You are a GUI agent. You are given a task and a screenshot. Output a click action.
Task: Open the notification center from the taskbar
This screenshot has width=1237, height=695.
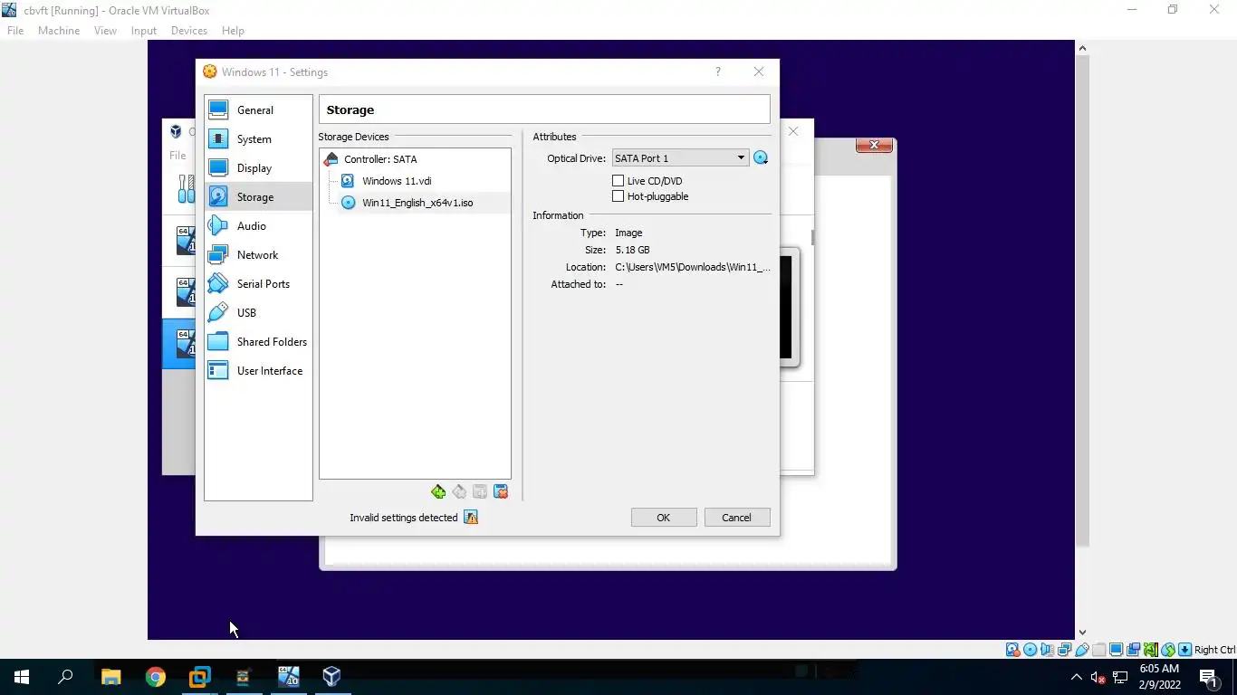pos(1208,677)
